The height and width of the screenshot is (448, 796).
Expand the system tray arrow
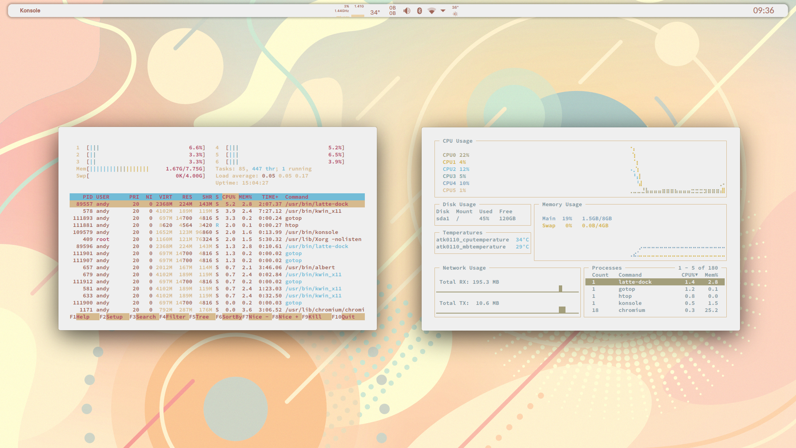coord(443,11)
